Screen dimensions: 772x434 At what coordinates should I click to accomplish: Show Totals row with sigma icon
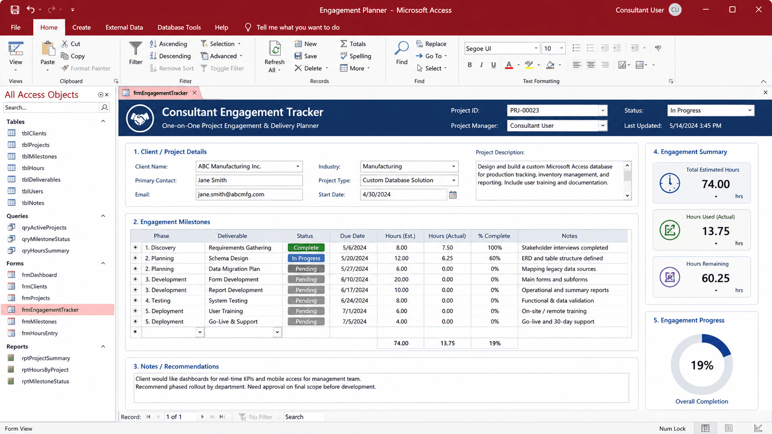[353, 44]
